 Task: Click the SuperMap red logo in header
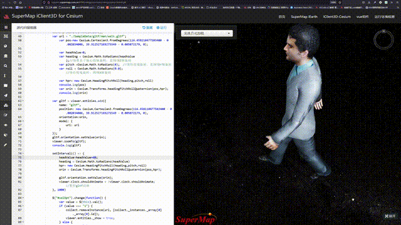click(x=6, y=16)
